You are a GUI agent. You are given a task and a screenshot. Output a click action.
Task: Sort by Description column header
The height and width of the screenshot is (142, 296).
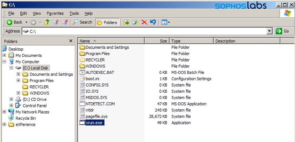247,41
